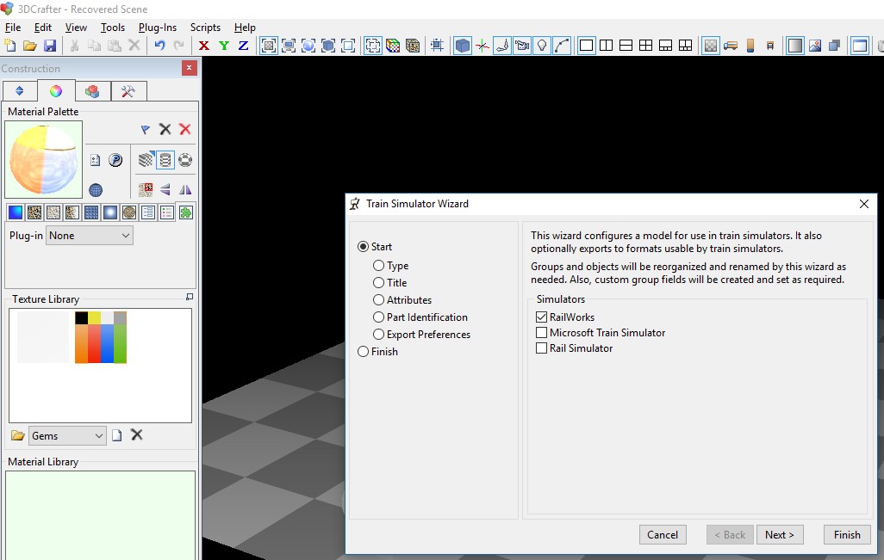The height and width of the screenshot is (560, 884).
Task: Toggle the green Y axis constraint
Action: click(224, 46)
